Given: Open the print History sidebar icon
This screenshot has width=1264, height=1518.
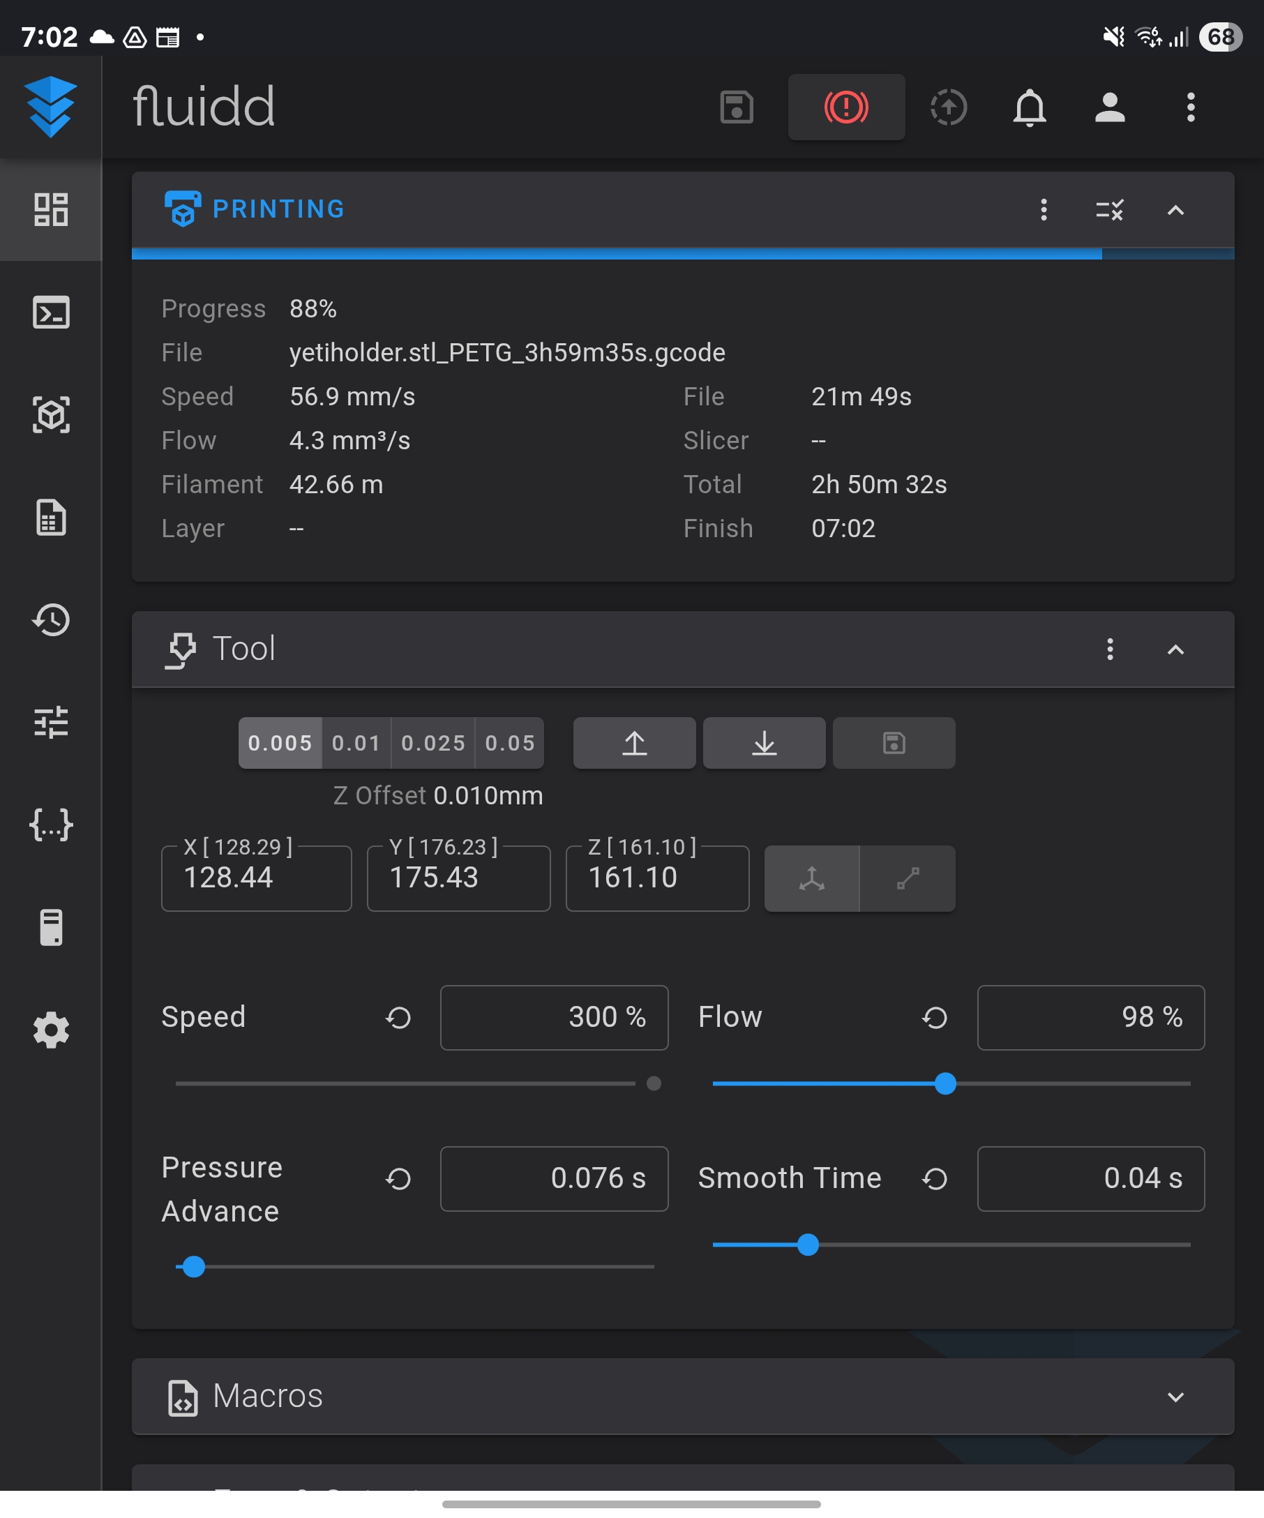Looking at the screenshot, I should [51, 620].
